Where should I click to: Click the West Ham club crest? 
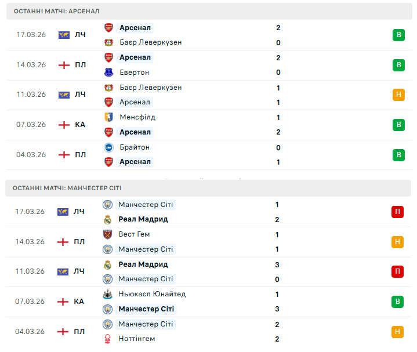107,234
